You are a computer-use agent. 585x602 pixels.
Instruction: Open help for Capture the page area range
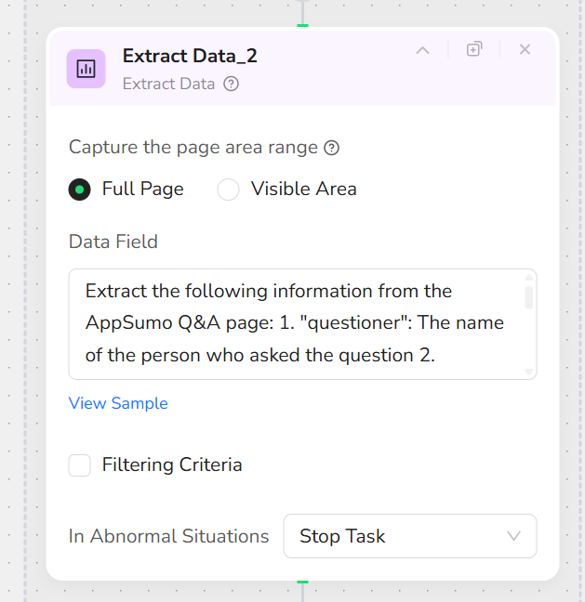(x=331, y=148)
